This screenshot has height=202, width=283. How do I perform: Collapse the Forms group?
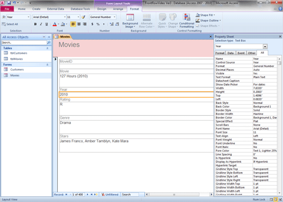[x=47, y=65]
